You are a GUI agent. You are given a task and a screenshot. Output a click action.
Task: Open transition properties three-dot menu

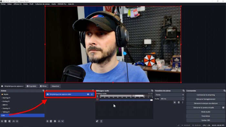coord(183,103)
